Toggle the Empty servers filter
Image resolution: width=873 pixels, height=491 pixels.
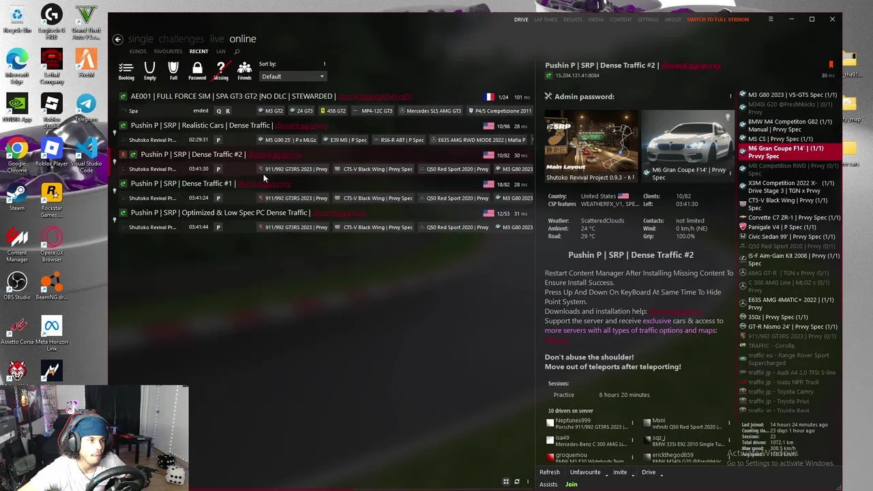150,71
